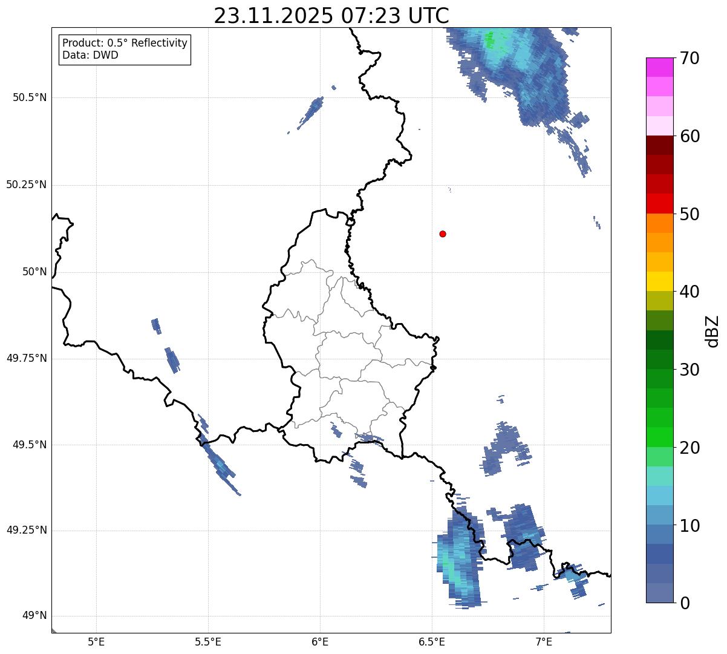This screenshot has height=654, width=727.
Task: Select the bright green colorbar segment above 20
Action: [660, 437]
